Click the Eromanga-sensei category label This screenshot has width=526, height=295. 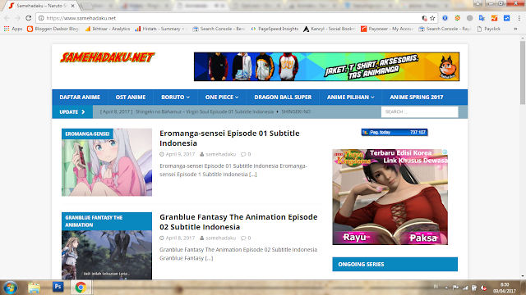tap(87, 134)
